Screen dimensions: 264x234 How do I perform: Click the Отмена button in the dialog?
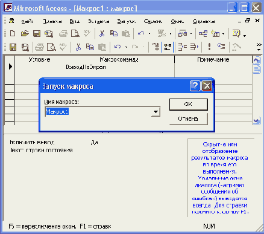tap(188, 119)
